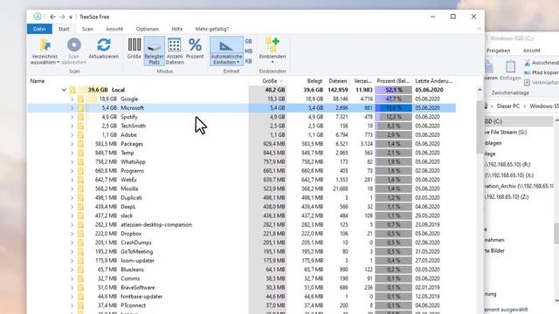Click Verzeichnis auswählen folder icon
The image size is (559, 314).
click(45, 45)
